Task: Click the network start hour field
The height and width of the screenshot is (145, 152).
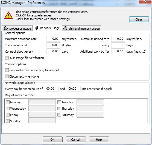Action: [x=52, y=89]
